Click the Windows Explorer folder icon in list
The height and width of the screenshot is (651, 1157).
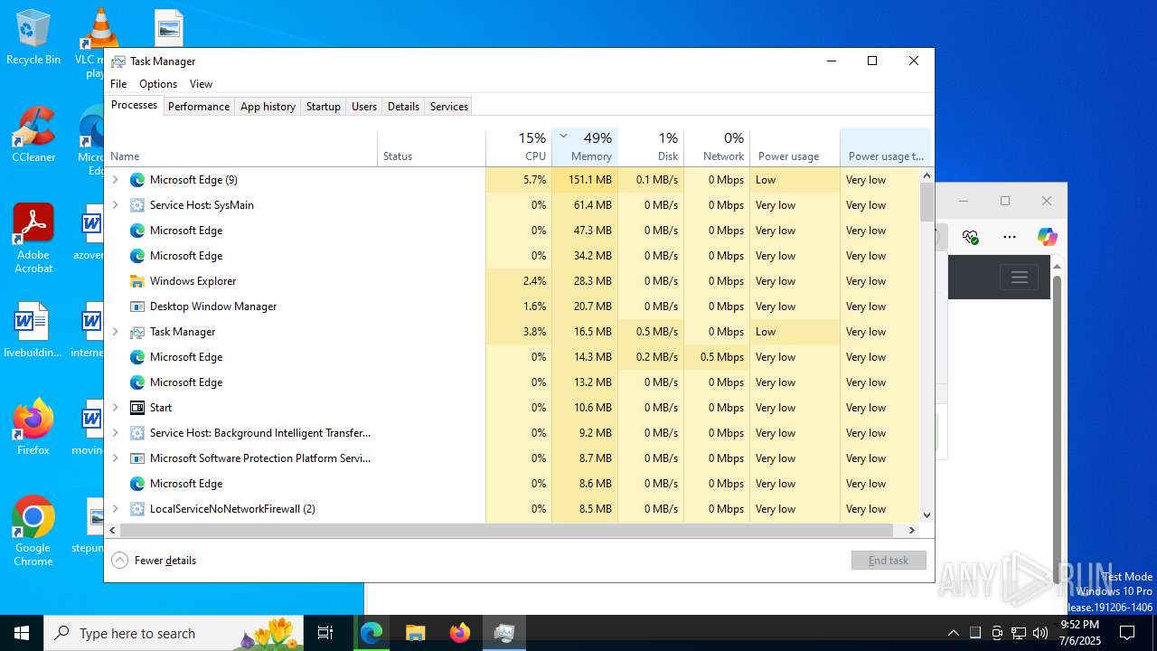[x=137, y=281]
